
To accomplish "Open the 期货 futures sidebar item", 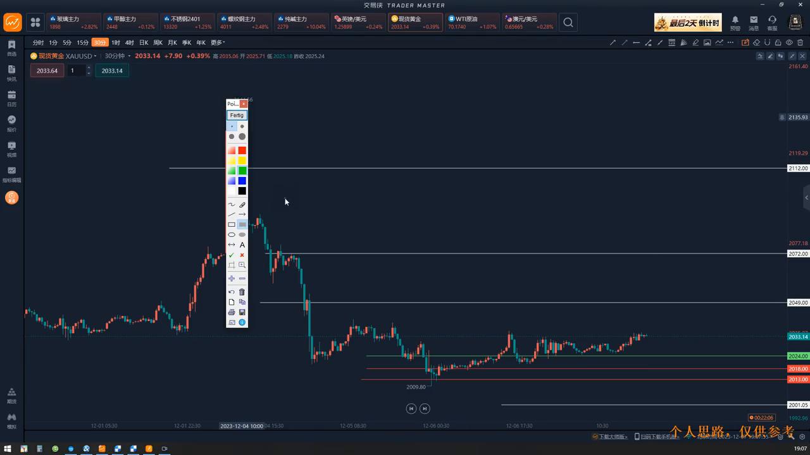I will [11, 396].
